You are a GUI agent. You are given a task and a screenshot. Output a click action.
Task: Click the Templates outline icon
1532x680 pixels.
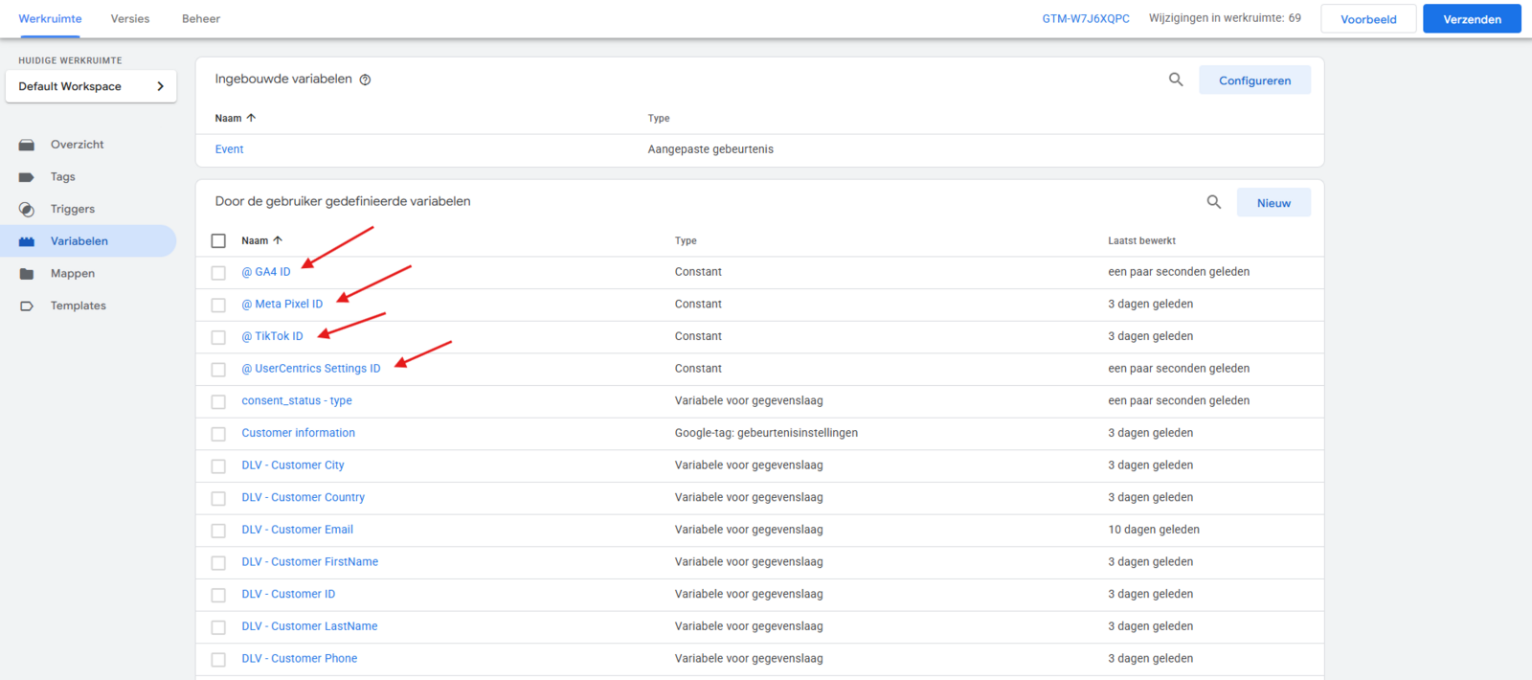pos(27,306)
